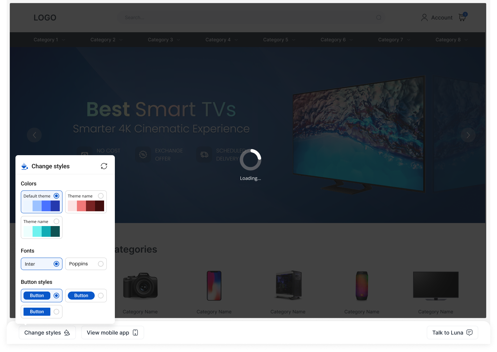Image resolution: width=497 pixels, height=352 pixels.
Task: Select the teal Theme name radio button
Action: [x=56, y=221]
